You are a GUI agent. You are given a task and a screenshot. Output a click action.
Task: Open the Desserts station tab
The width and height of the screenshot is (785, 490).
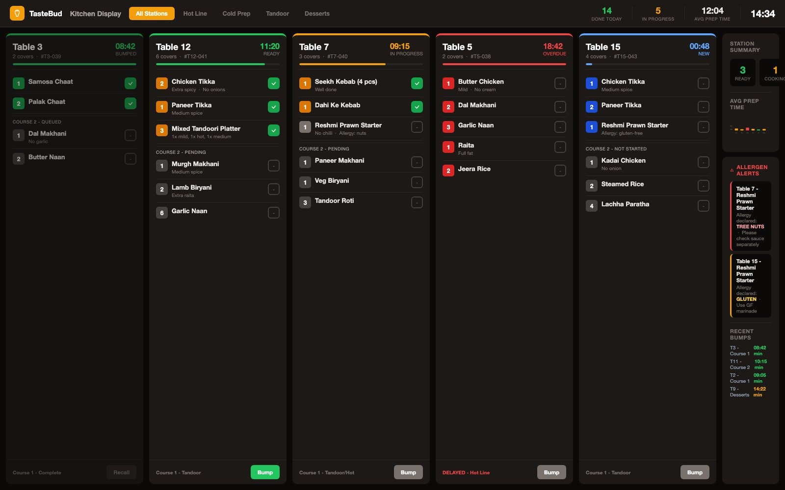[317, 13]
